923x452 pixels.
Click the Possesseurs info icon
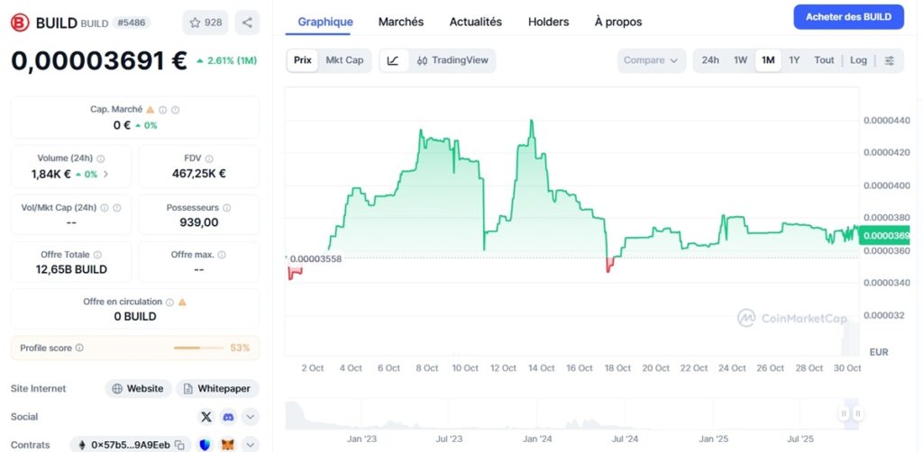pyautogui.click(x=226, y=208)
